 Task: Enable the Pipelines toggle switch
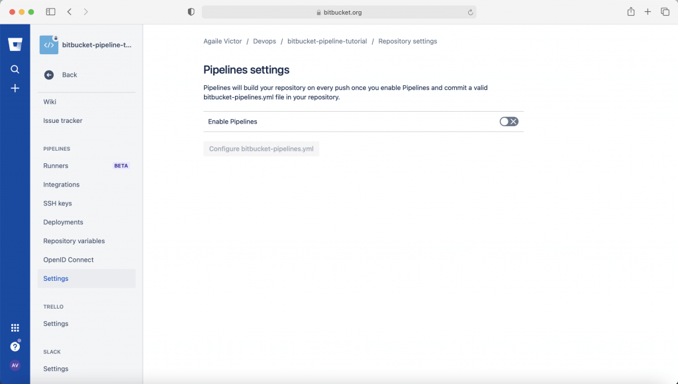click(x=509, y=122)
